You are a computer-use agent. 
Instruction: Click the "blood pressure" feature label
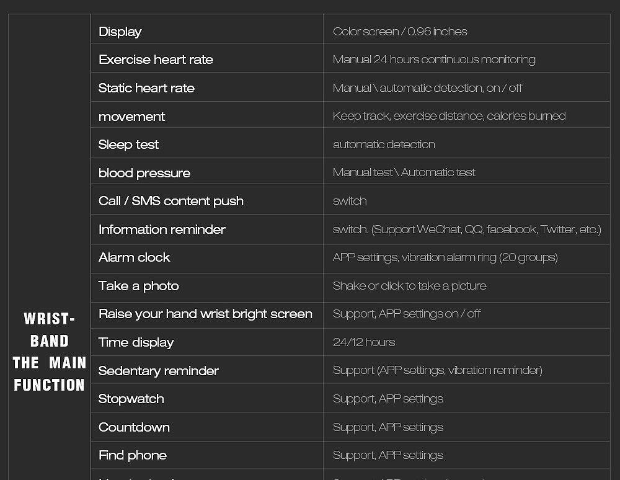click(x=144, y=173)
